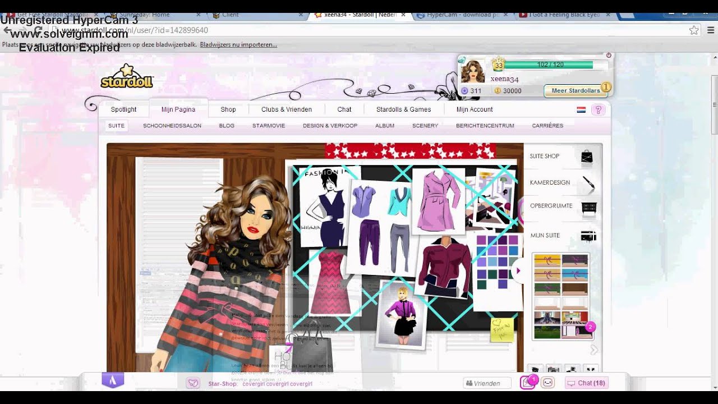Select the green ribbon room thumbnail

[547, 288]
